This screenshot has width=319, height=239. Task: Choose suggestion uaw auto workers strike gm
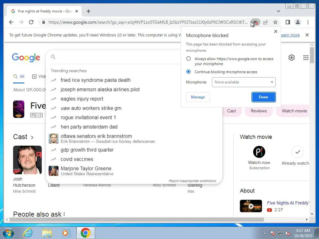click(134, 108)
